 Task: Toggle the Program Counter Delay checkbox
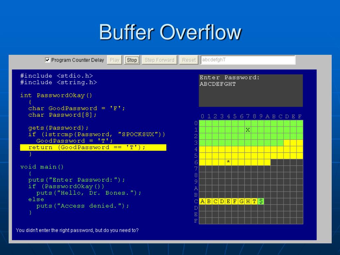click(x=47, y=60)
